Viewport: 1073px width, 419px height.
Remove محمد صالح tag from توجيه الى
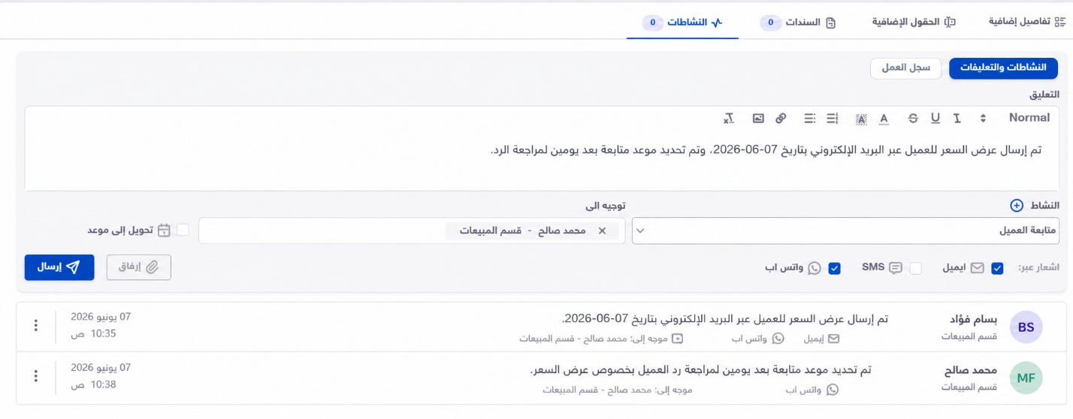coord(602,231)
